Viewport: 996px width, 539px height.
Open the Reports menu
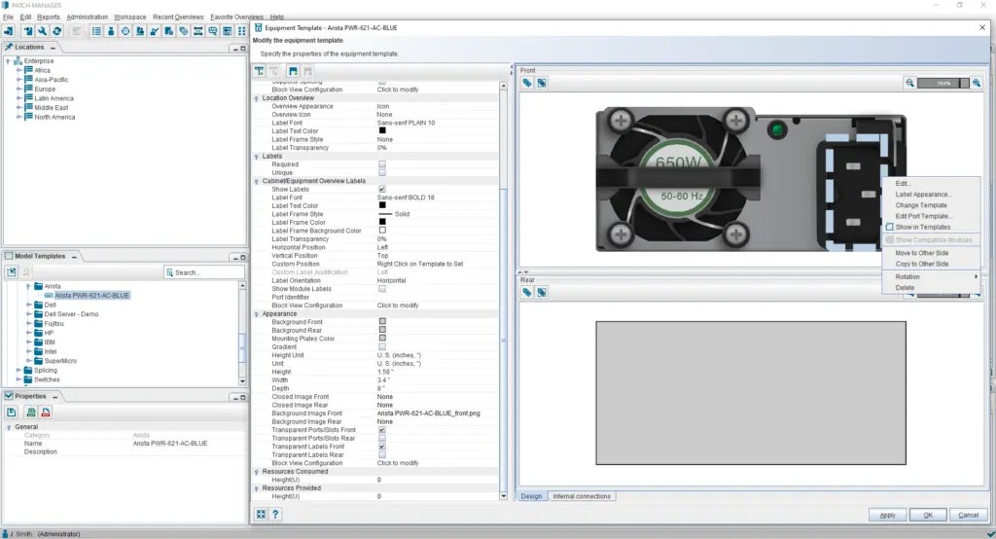tap(49, 18)
